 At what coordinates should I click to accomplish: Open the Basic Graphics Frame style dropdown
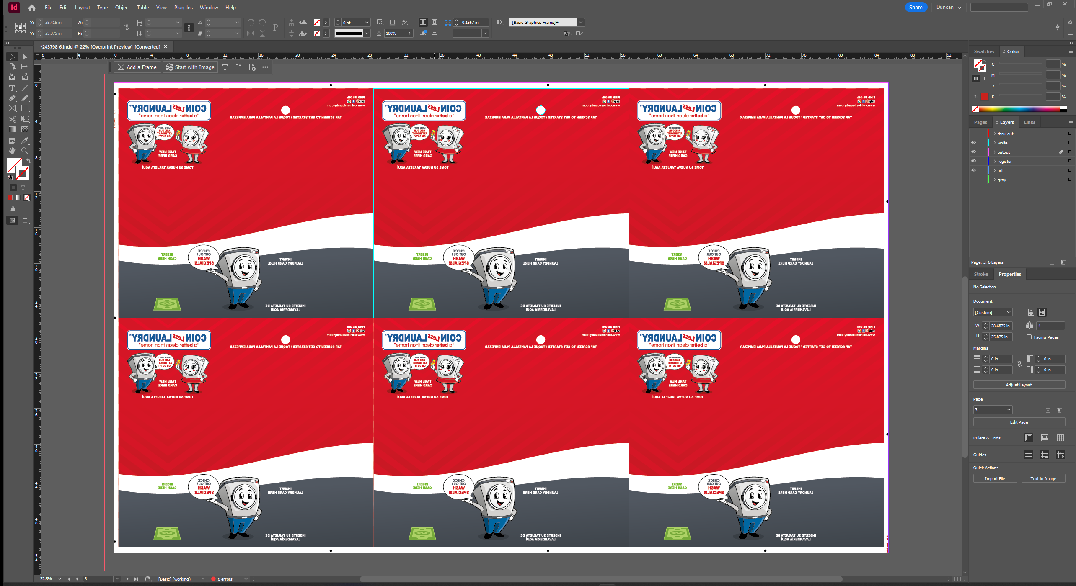pos(581,22)
